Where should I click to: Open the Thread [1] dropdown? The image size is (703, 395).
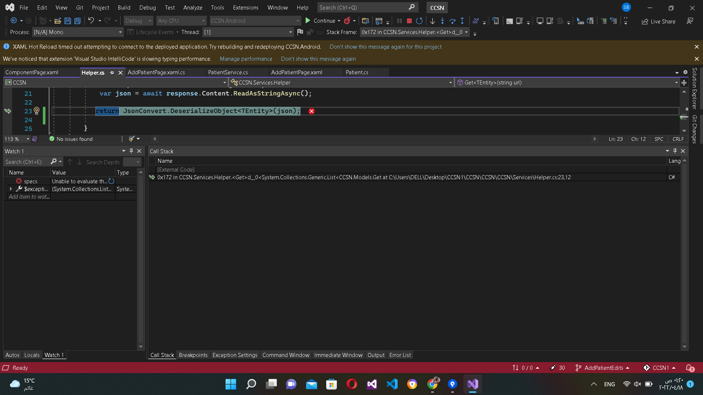point(248,32)
